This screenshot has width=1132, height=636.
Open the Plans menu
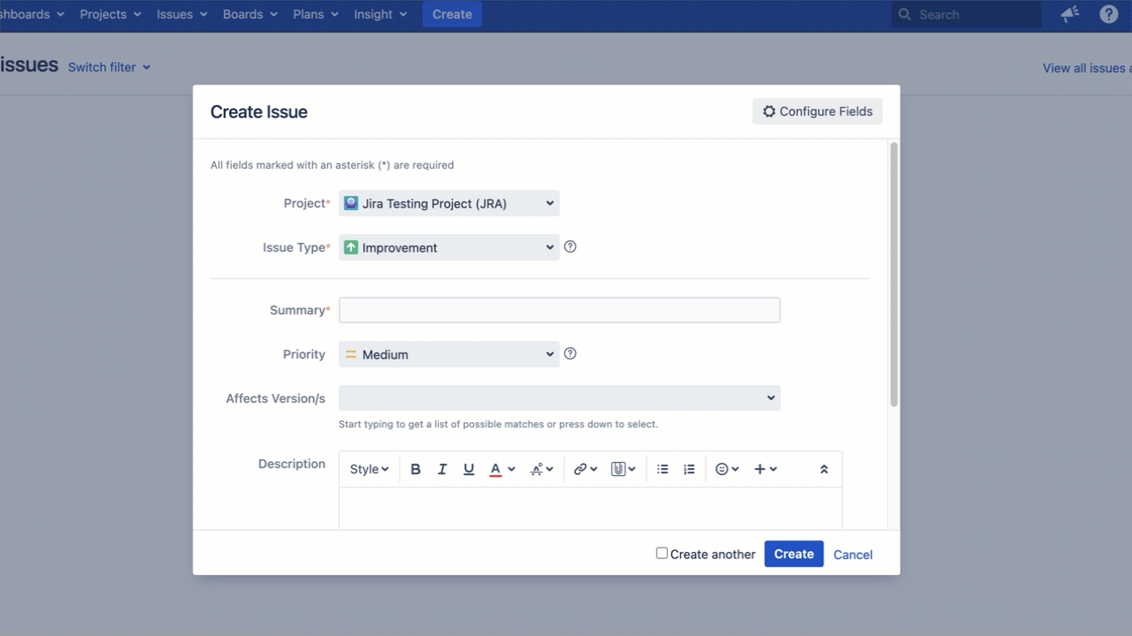pos(316,14)
